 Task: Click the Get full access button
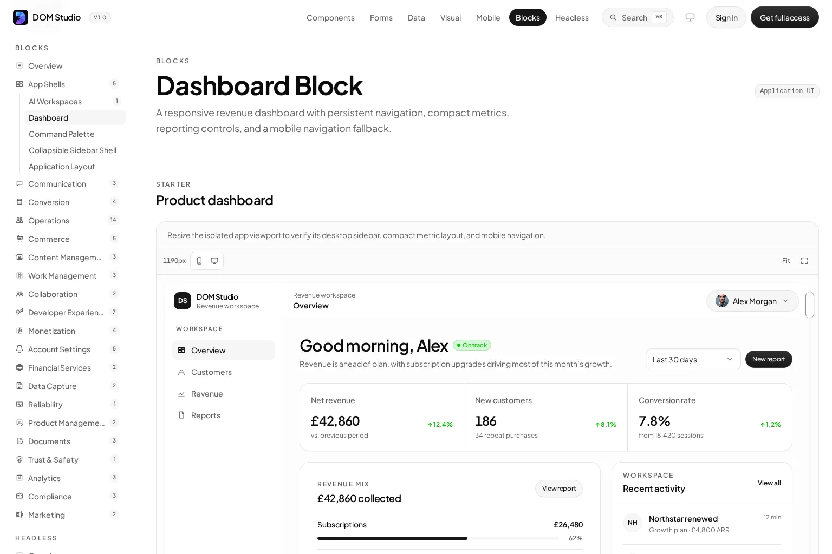[x=784, y=17]
